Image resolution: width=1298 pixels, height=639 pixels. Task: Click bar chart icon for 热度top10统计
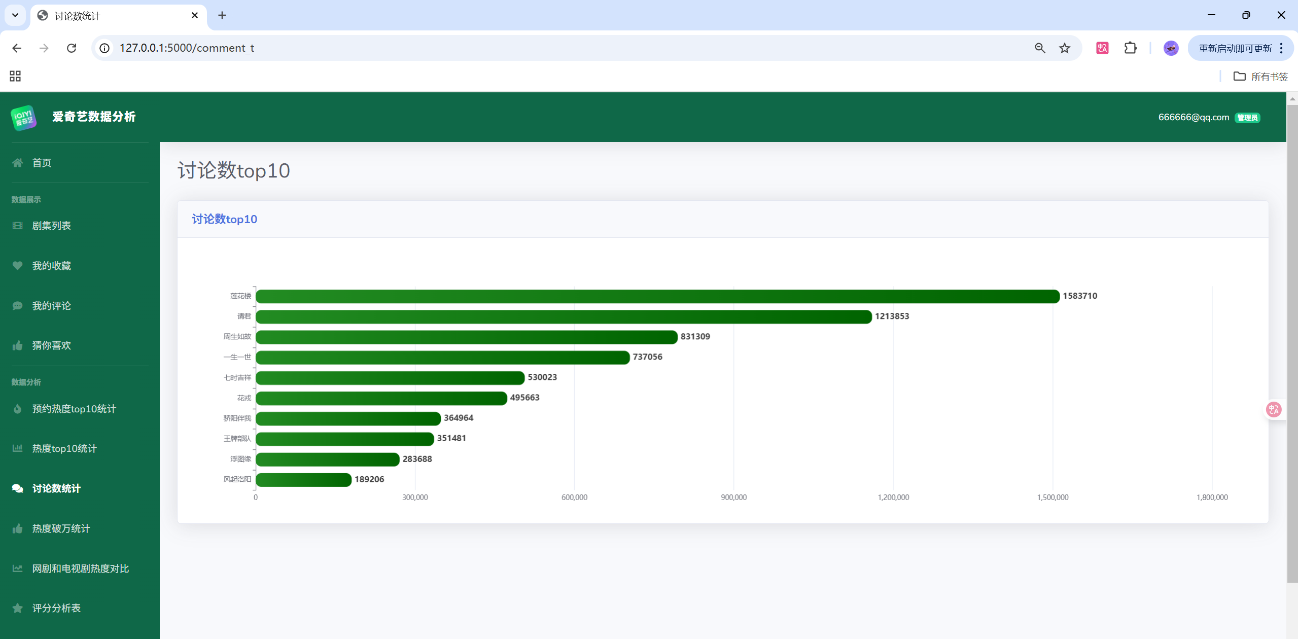[18, 448]
